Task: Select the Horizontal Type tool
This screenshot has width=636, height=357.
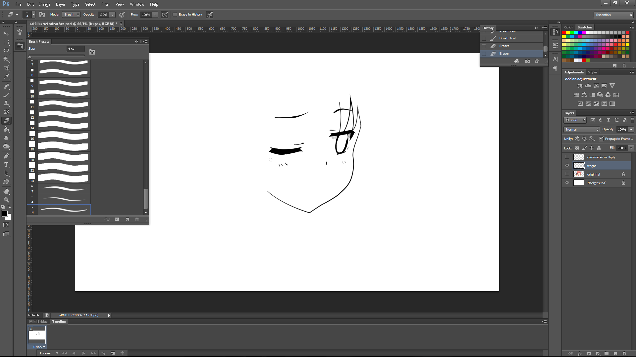Action: [6, 165]
